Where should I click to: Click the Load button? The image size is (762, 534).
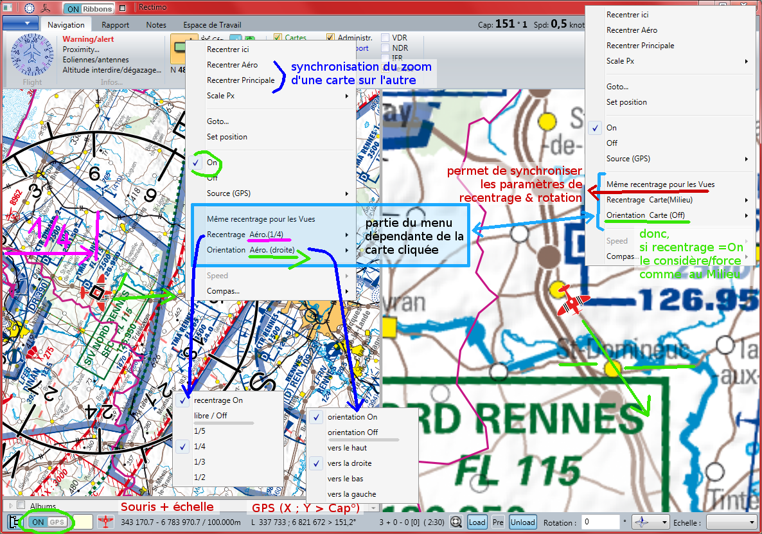[x=477, y=522]
